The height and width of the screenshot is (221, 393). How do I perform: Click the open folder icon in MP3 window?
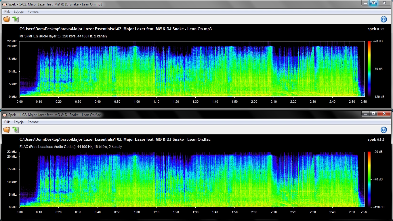coord(7,19)
